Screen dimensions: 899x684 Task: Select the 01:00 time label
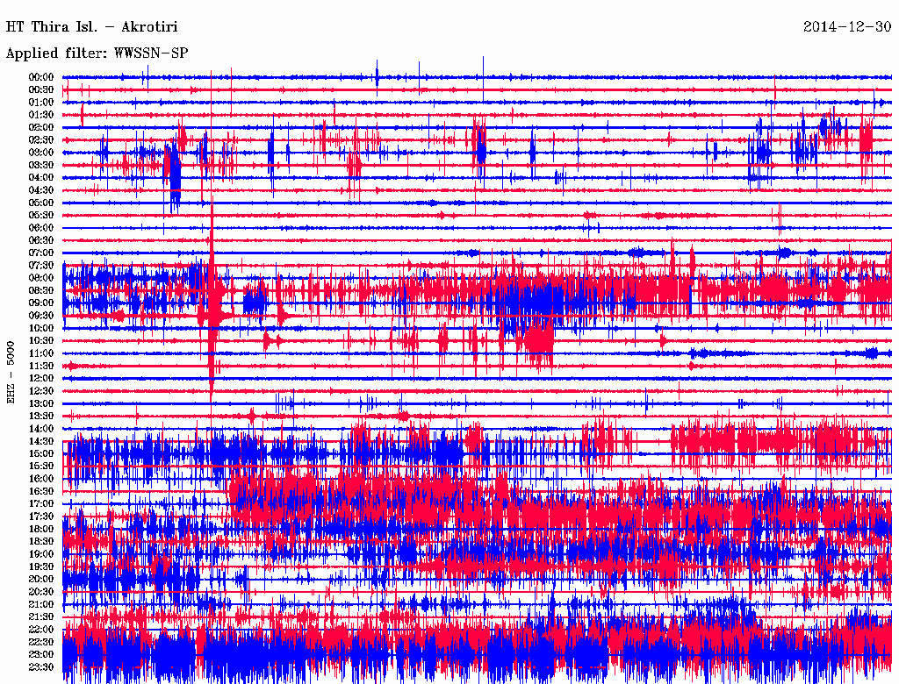click(x=41, y=102)
